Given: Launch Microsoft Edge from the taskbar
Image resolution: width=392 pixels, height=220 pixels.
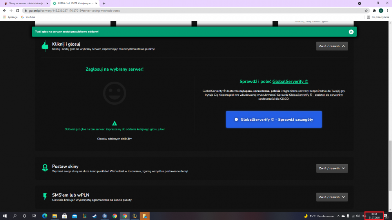Looking at the screenshot, I should [45, 216].
